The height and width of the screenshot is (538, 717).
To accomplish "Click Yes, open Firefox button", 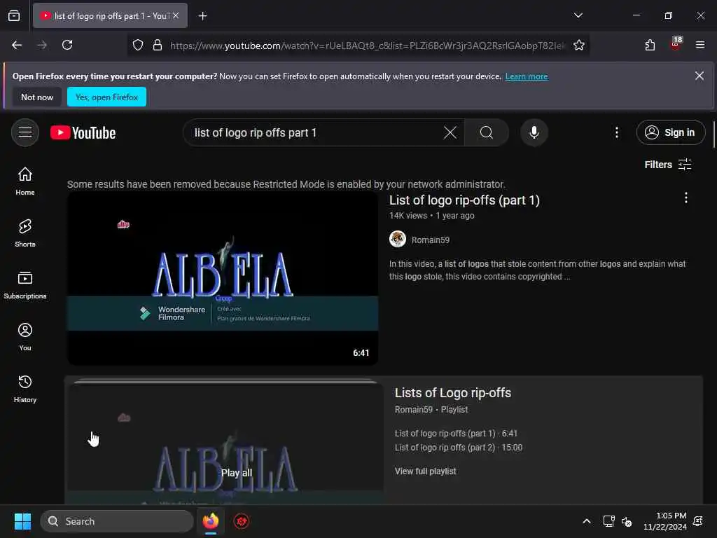I will (x=106, y=97).
